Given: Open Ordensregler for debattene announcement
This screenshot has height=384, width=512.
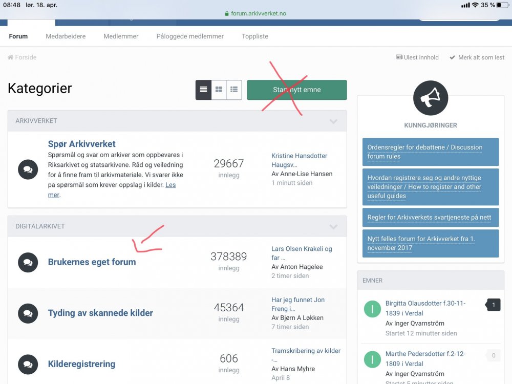Looking at the screenshot, I should tap(431, 152).
